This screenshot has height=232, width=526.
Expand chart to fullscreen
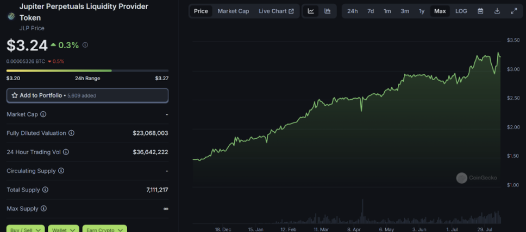coord(514,11)
